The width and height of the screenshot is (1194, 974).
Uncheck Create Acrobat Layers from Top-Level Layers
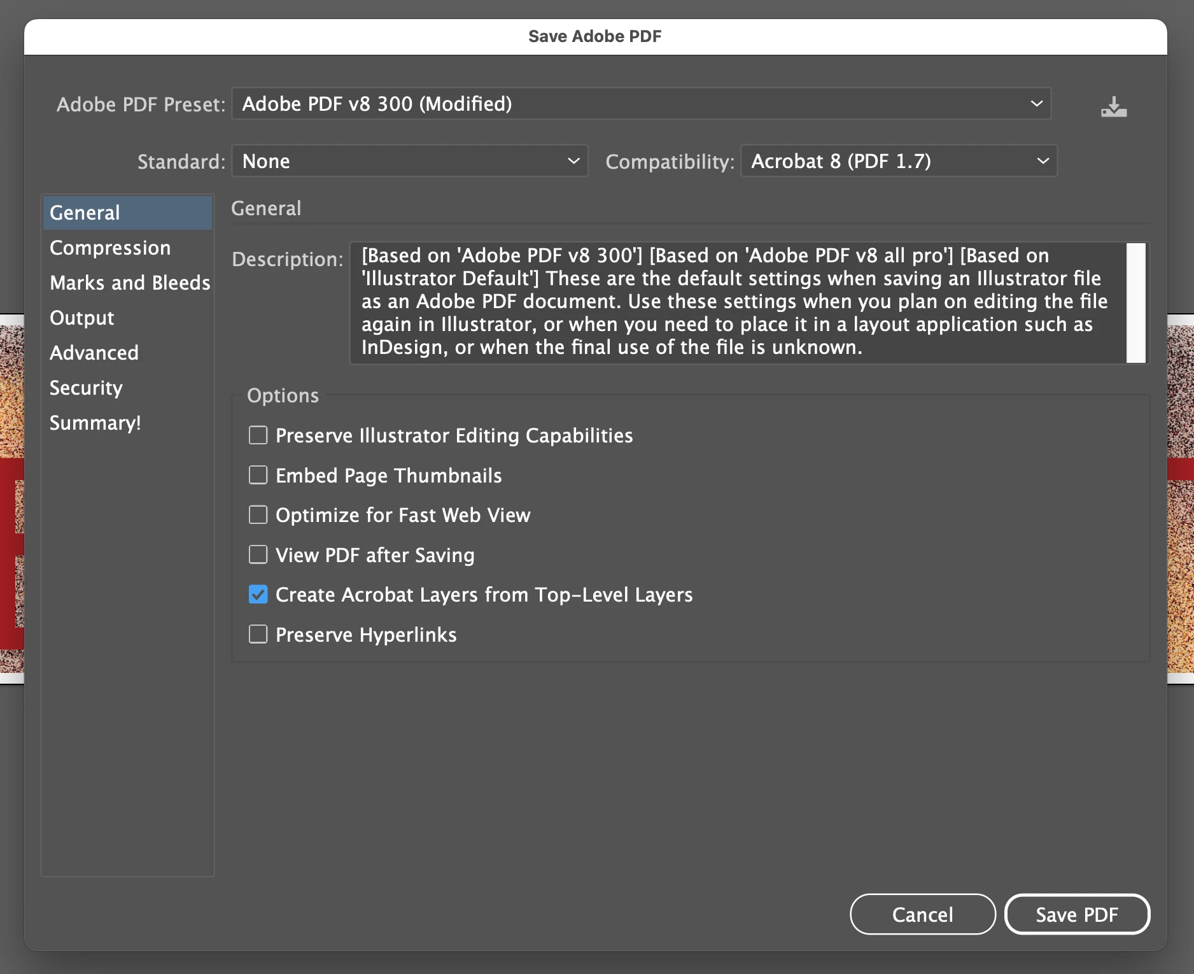click(x=258, y=595)
